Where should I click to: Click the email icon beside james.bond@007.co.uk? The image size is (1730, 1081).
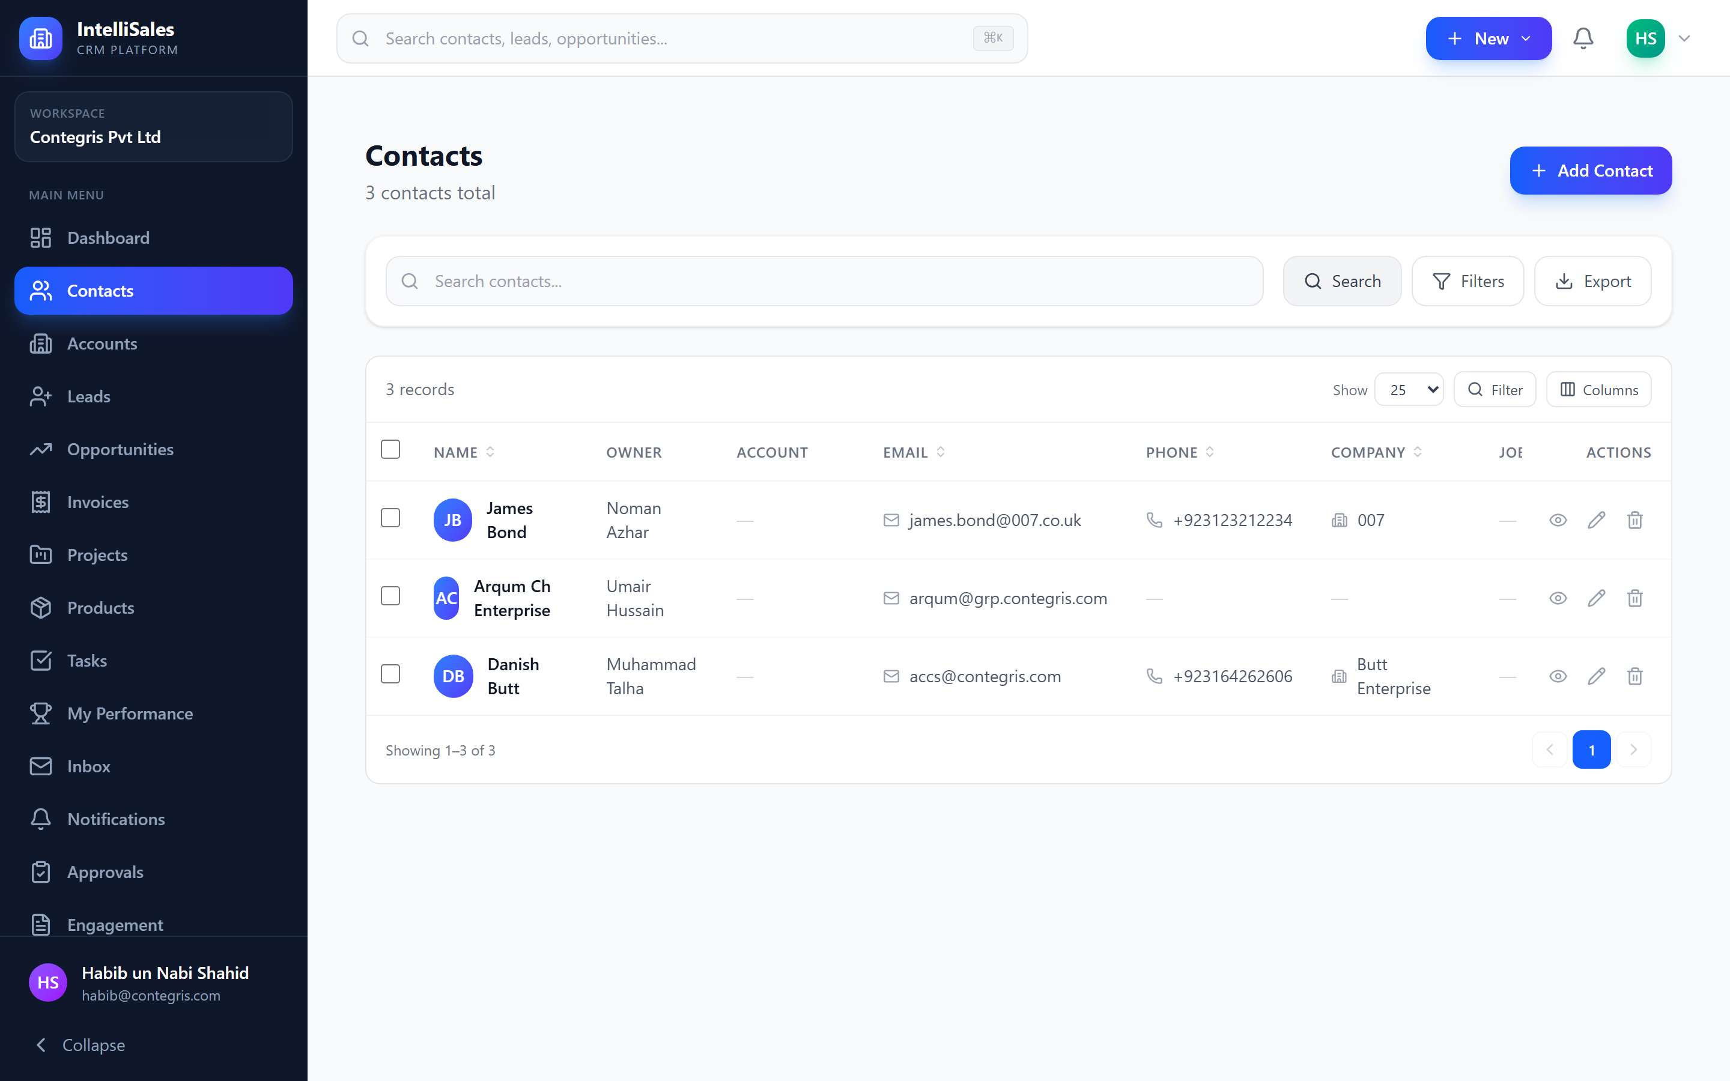(x=891, y=519)
